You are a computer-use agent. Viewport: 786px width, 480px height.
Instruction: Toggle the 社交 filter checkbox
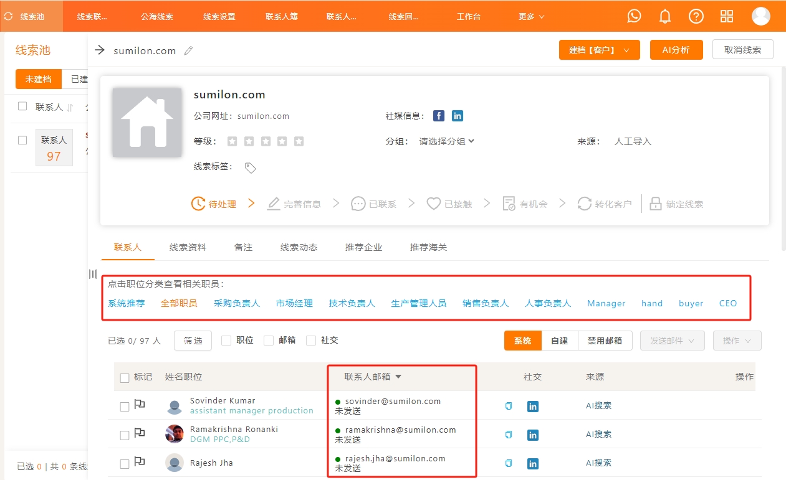[x=311, y=341]
